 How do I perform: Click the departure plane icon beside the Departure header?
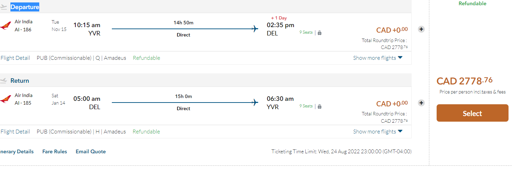3,7
